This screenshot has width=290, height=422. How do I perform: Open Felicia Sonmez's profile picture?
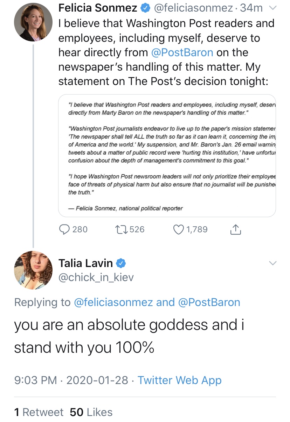(33, 23)
